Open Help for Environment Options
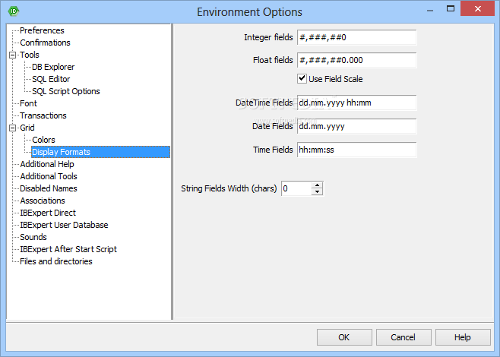The height and width of the screenshot is (357, 500). coord(463,337)
